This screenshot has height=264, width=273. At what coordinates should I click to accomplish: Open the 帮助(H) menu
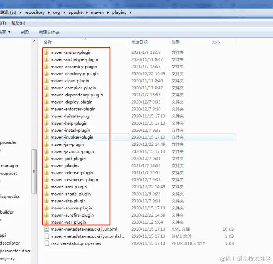[18, 23]
